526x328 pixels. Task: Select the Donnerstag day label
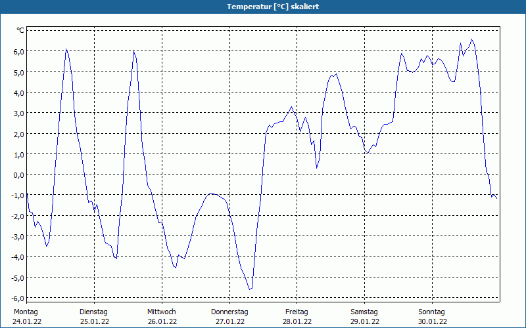click(x=229, y=312)
